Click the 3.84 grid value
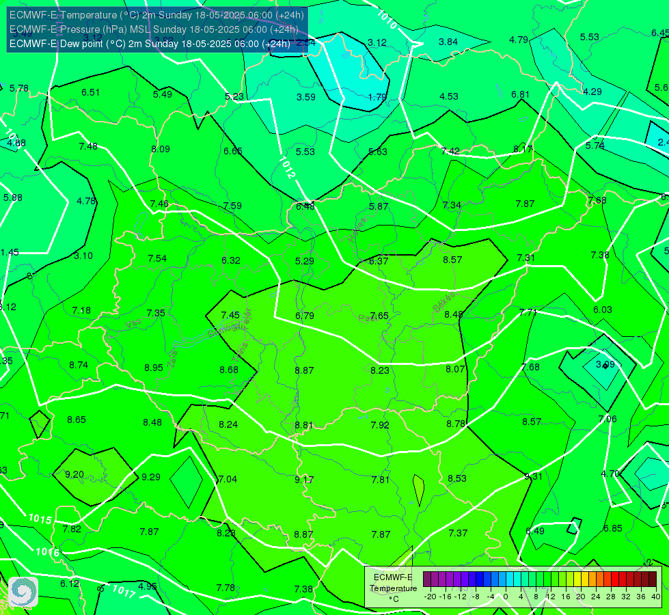The width and height of the screenshot is (669, 615). [x=448, y=42]
